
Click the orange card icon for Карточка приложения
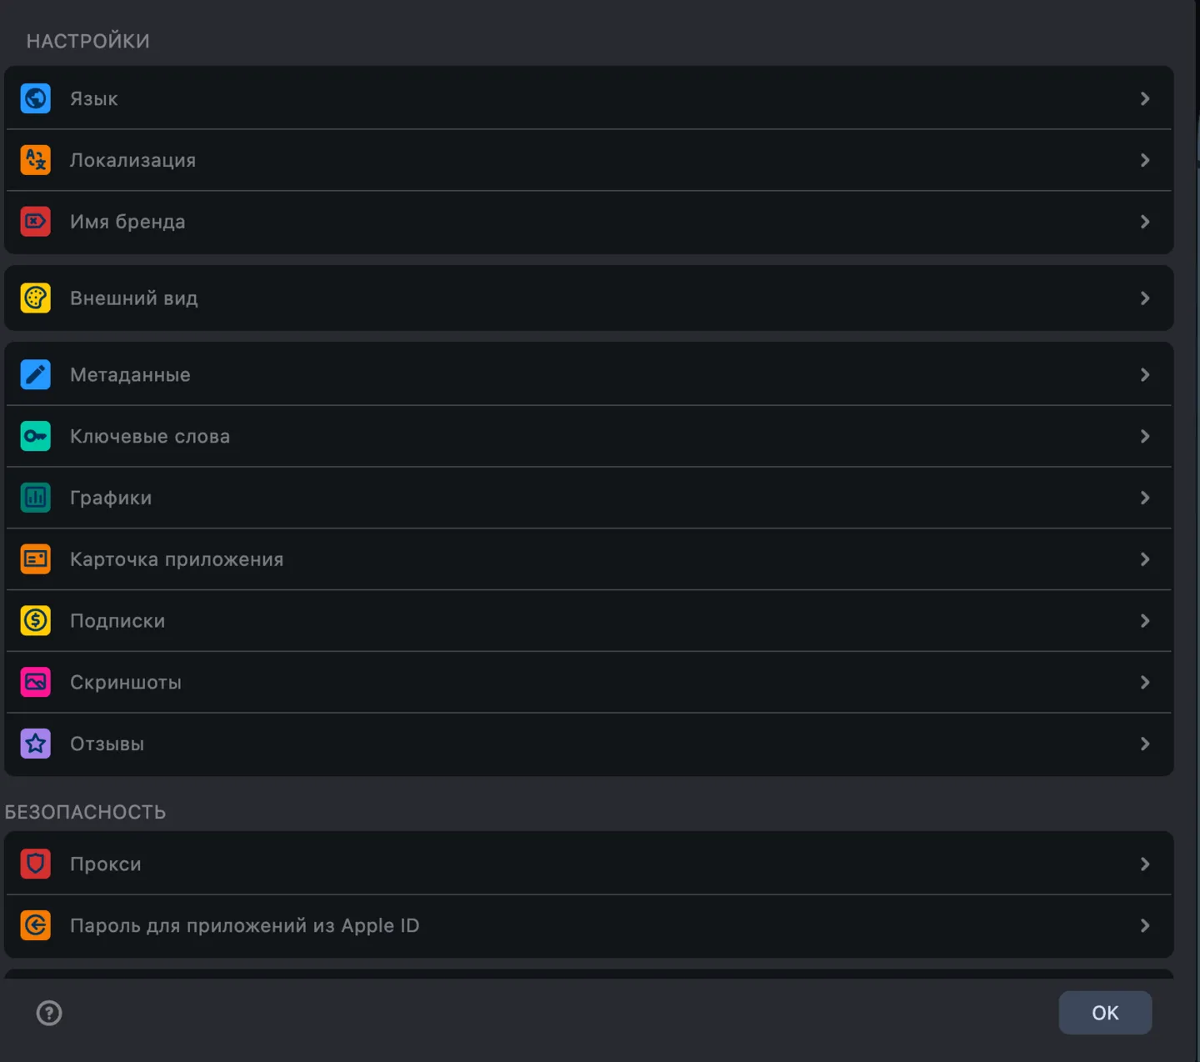click(35, 559)
